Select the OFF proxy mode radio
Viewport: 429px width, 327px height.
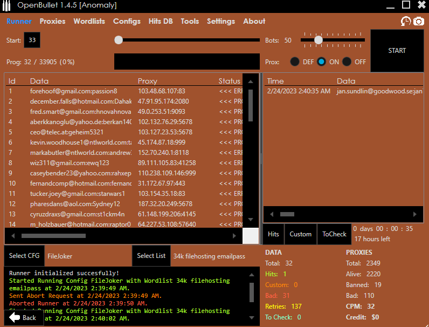point(347,62)
